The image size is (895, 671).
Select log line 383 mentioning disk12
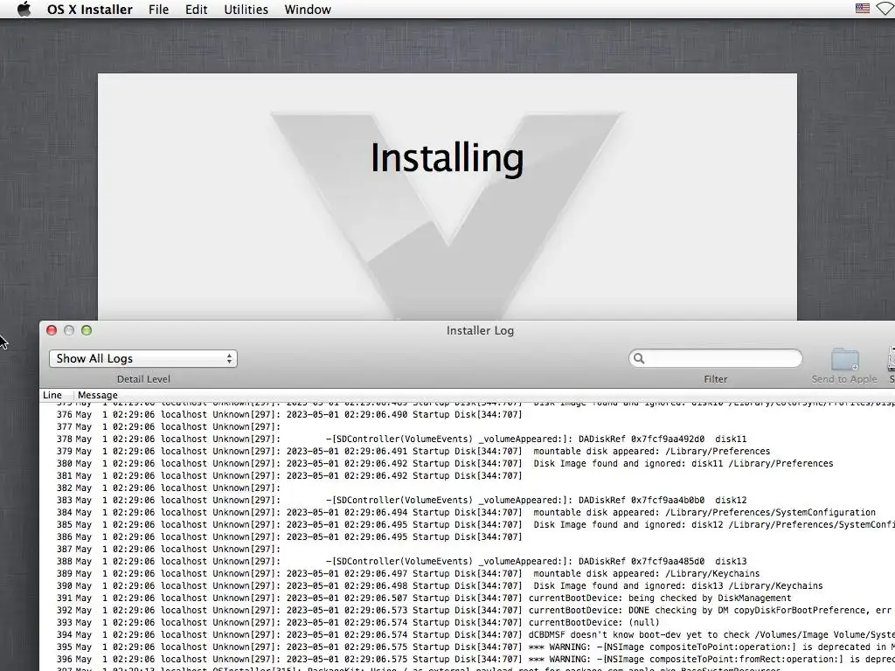click(468, 501)
